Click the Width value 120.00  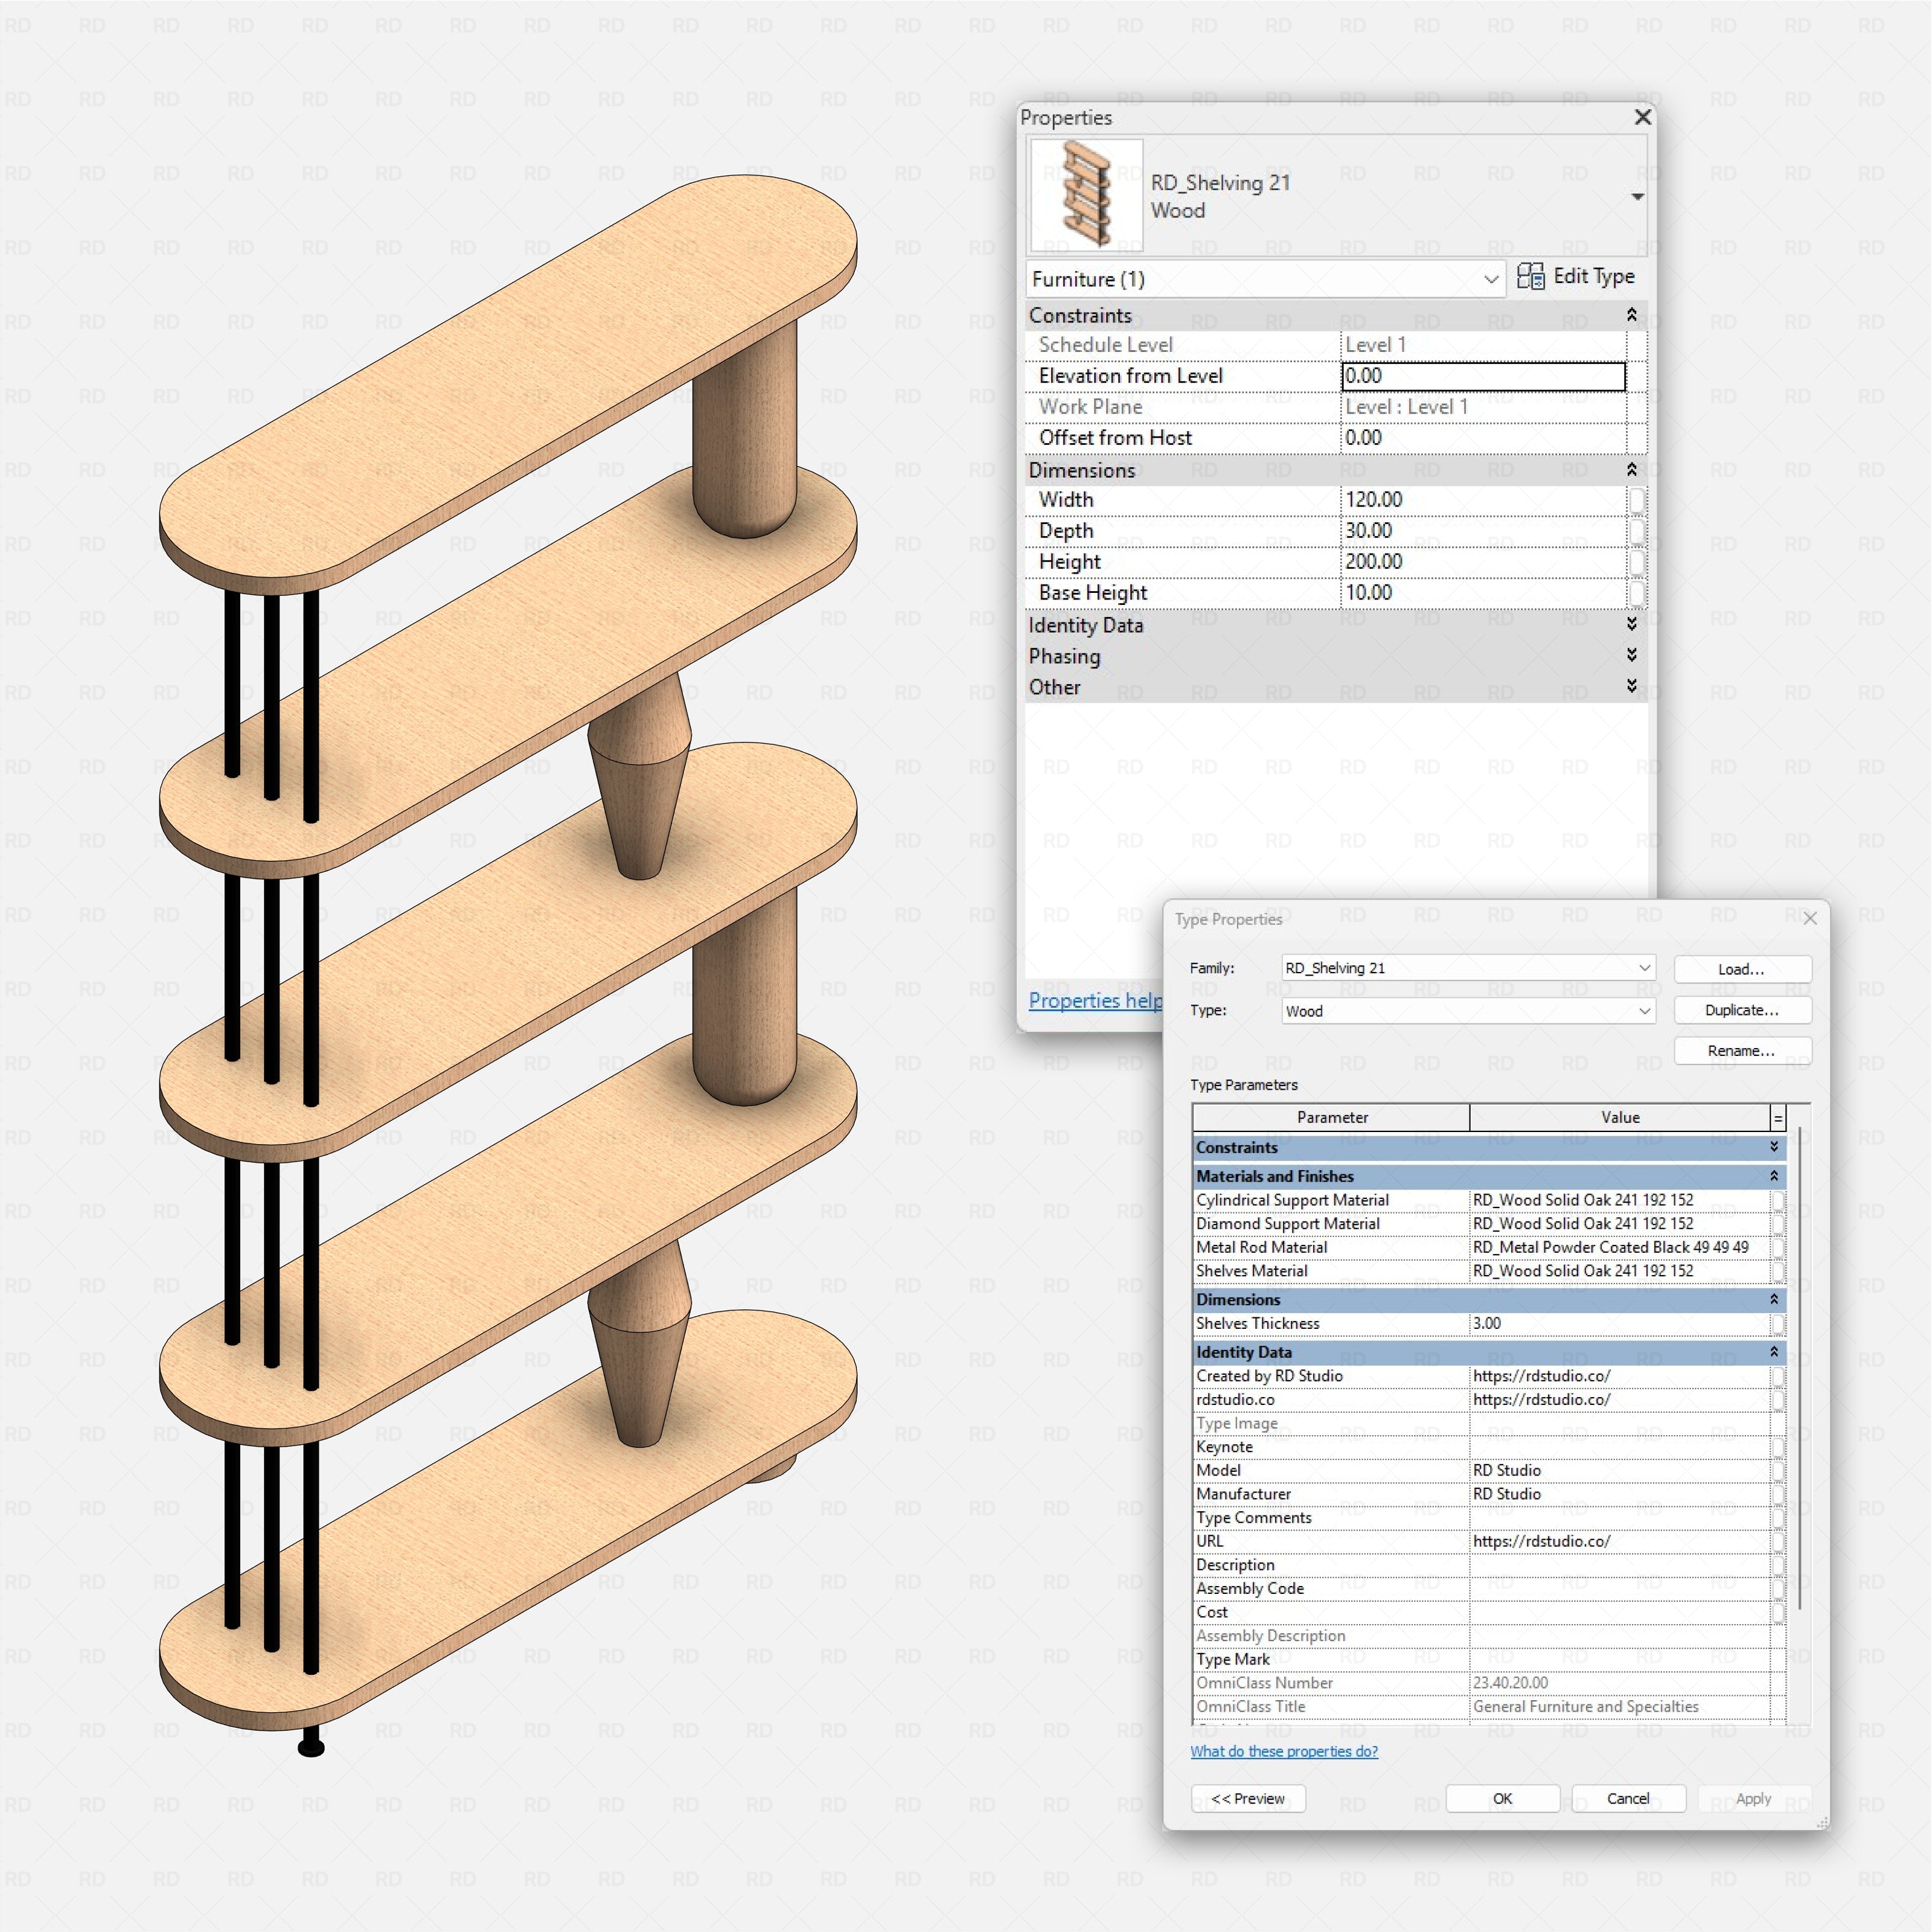1483,500
